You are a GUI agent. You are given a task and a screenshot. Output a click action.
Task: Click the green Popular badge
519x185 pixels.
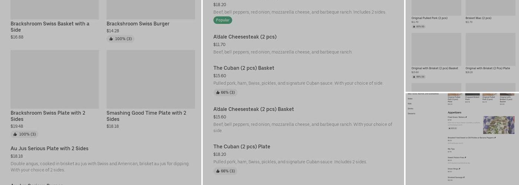tap(222, 20)
